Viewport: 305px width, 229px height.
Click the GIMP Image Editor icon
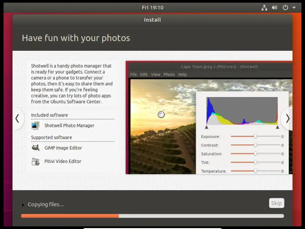(x=35, y=148)
